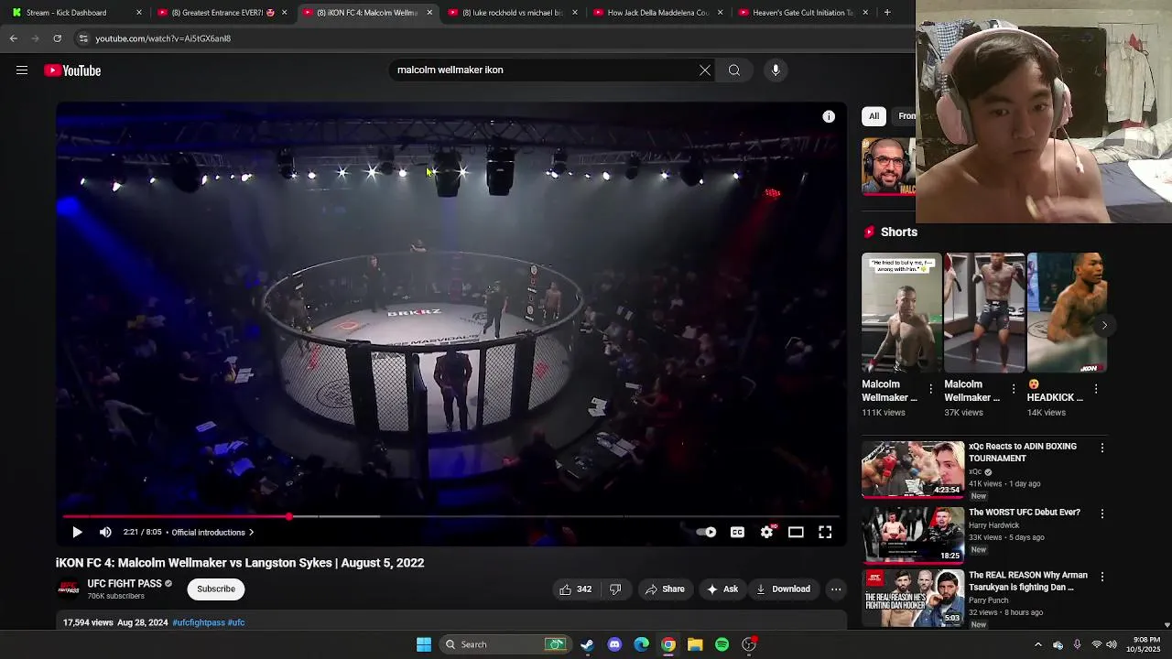This screenshot has width=1172, height=659.
Task: Open options for the HEADKICK short
Action: pyautogui.click(x=1096, y=390)
